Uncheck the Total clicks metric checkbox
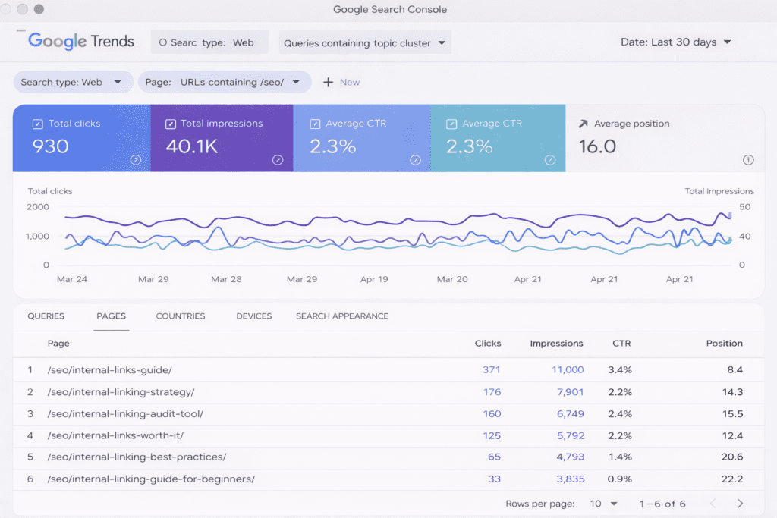The image size is (777, 518). click(37, 124)
